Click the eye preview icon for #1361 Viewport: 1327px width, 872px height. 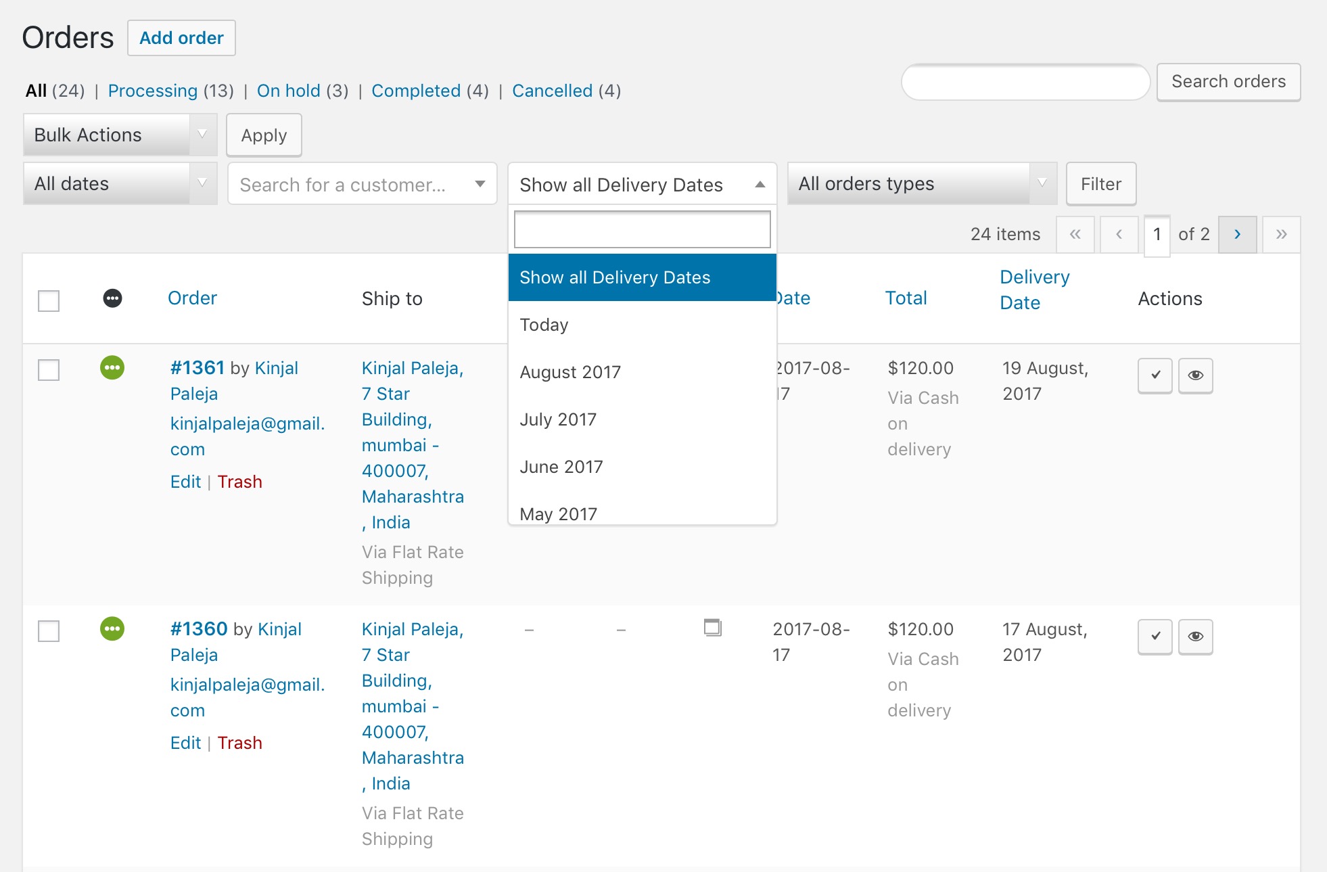[1194, 373]
